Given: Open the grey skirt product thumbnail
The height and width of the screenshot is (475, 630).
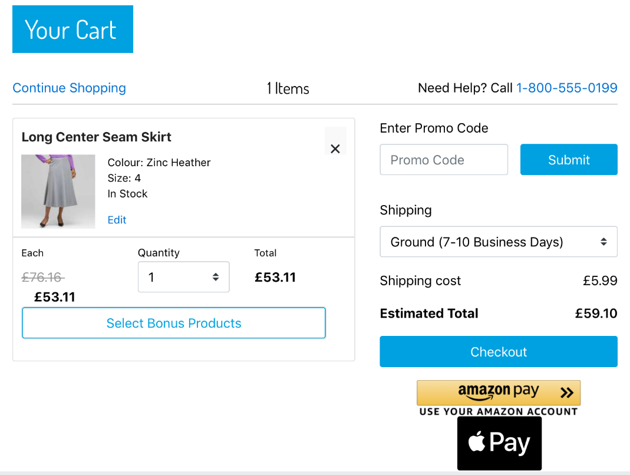Looking at the screenshot, I should pos(58,192).
